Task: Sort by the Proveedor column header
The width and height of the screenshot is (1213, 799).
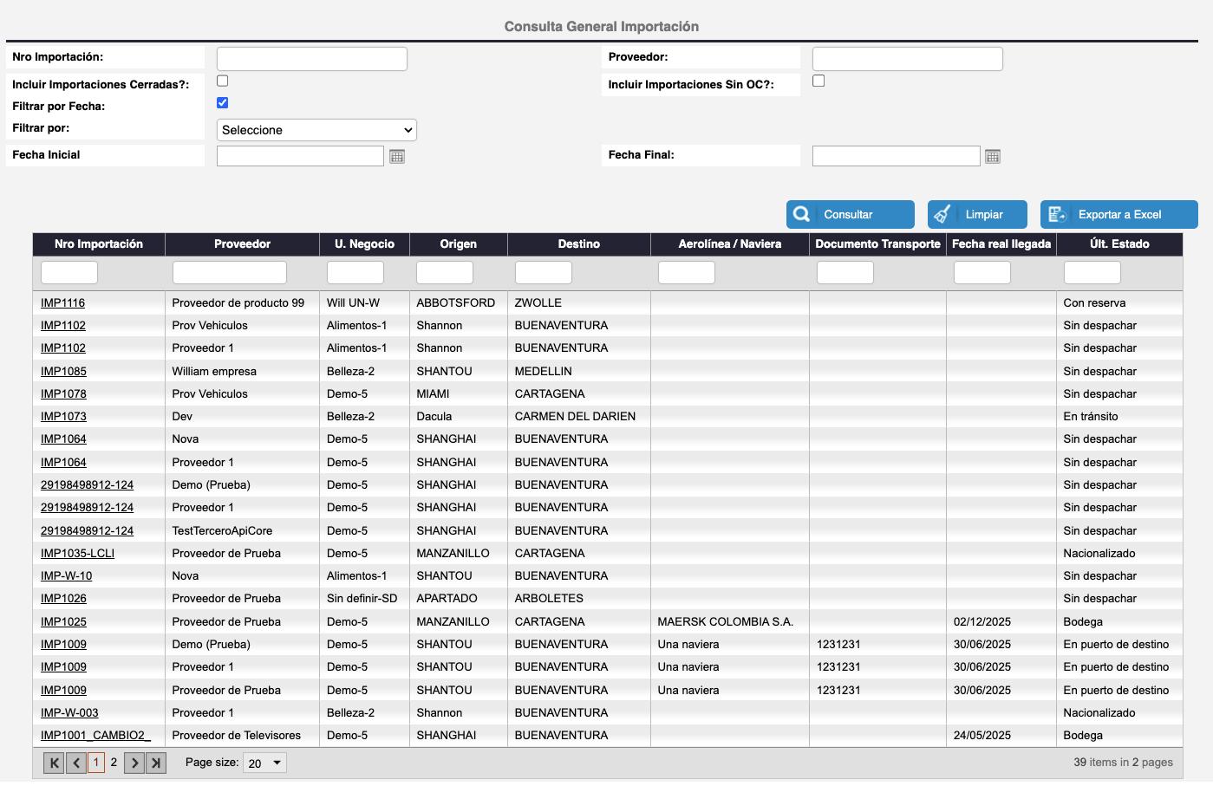Action: point(242,244)
